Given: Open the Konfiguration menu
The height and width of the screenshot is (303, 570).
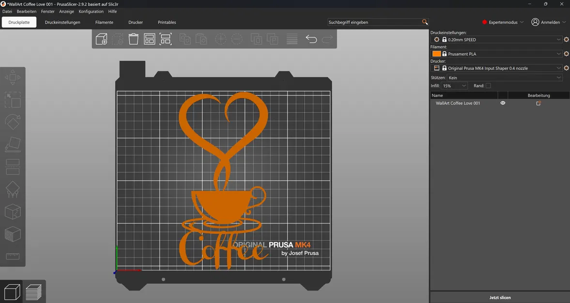Looking at the screenshot, I should pos(91,11).
